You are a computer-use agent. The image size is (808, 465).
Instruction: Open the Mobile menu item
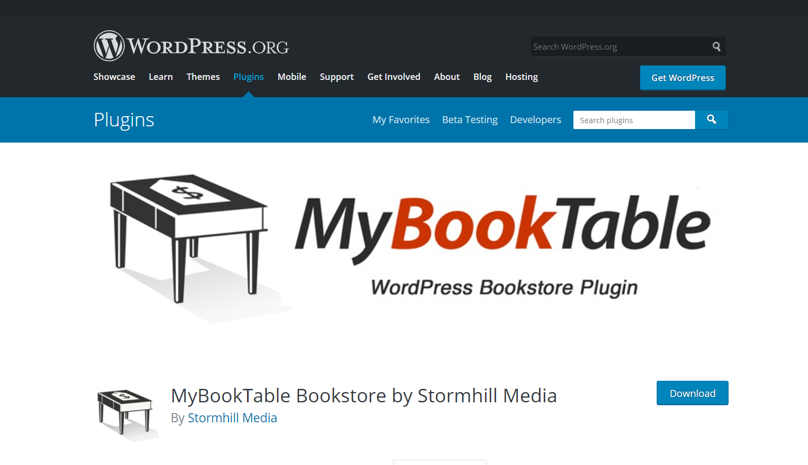tap(292, 77)
